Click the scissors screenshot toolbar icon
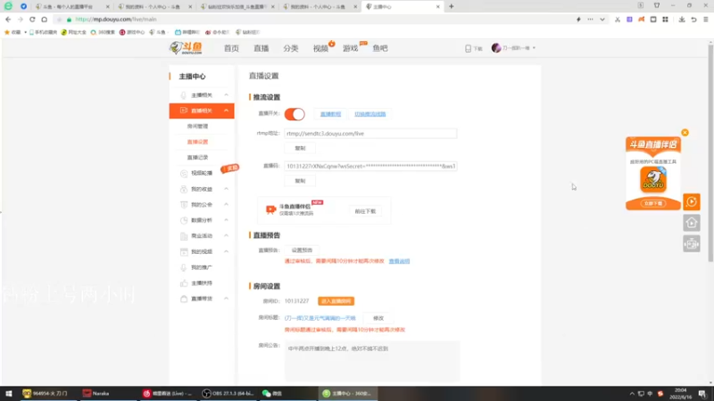Screen dimensions: 714x401 (617, 20)
